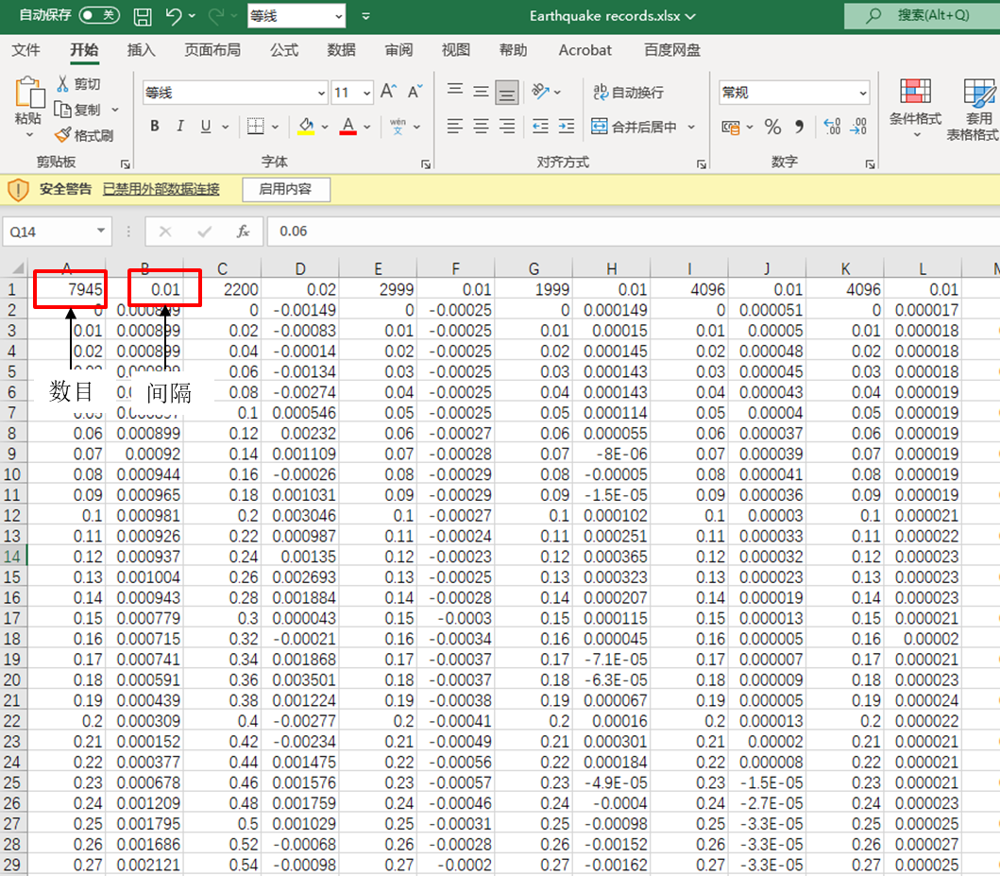Open the 已禁用外部数据连接 warning link
The height and width of the screenshot is (876, 1000).
coord(161,190)
